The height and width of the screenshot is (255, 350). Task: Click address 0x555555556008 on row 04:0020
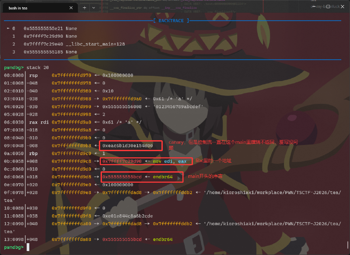coord(122,106)
